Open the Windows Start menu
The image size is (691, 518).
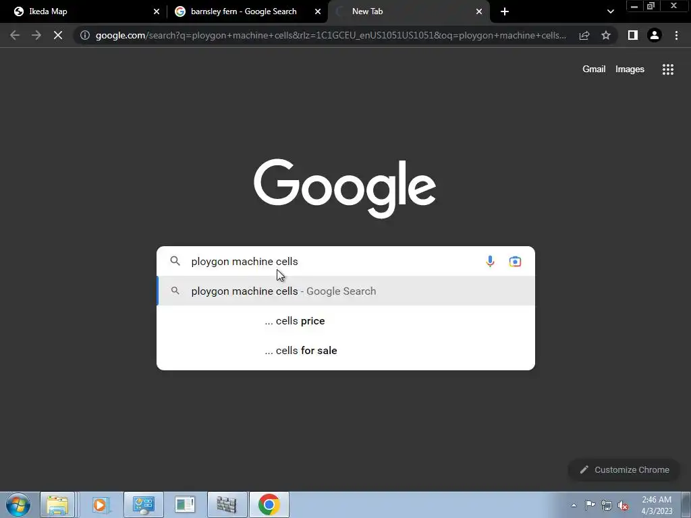[18, 505]
